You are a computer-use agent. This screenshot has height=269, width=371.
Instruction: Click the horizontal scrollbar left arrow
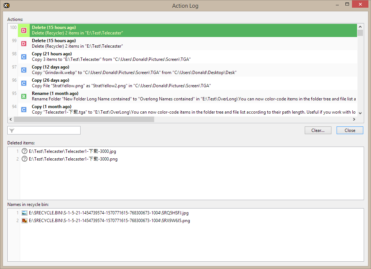(10, 119)
